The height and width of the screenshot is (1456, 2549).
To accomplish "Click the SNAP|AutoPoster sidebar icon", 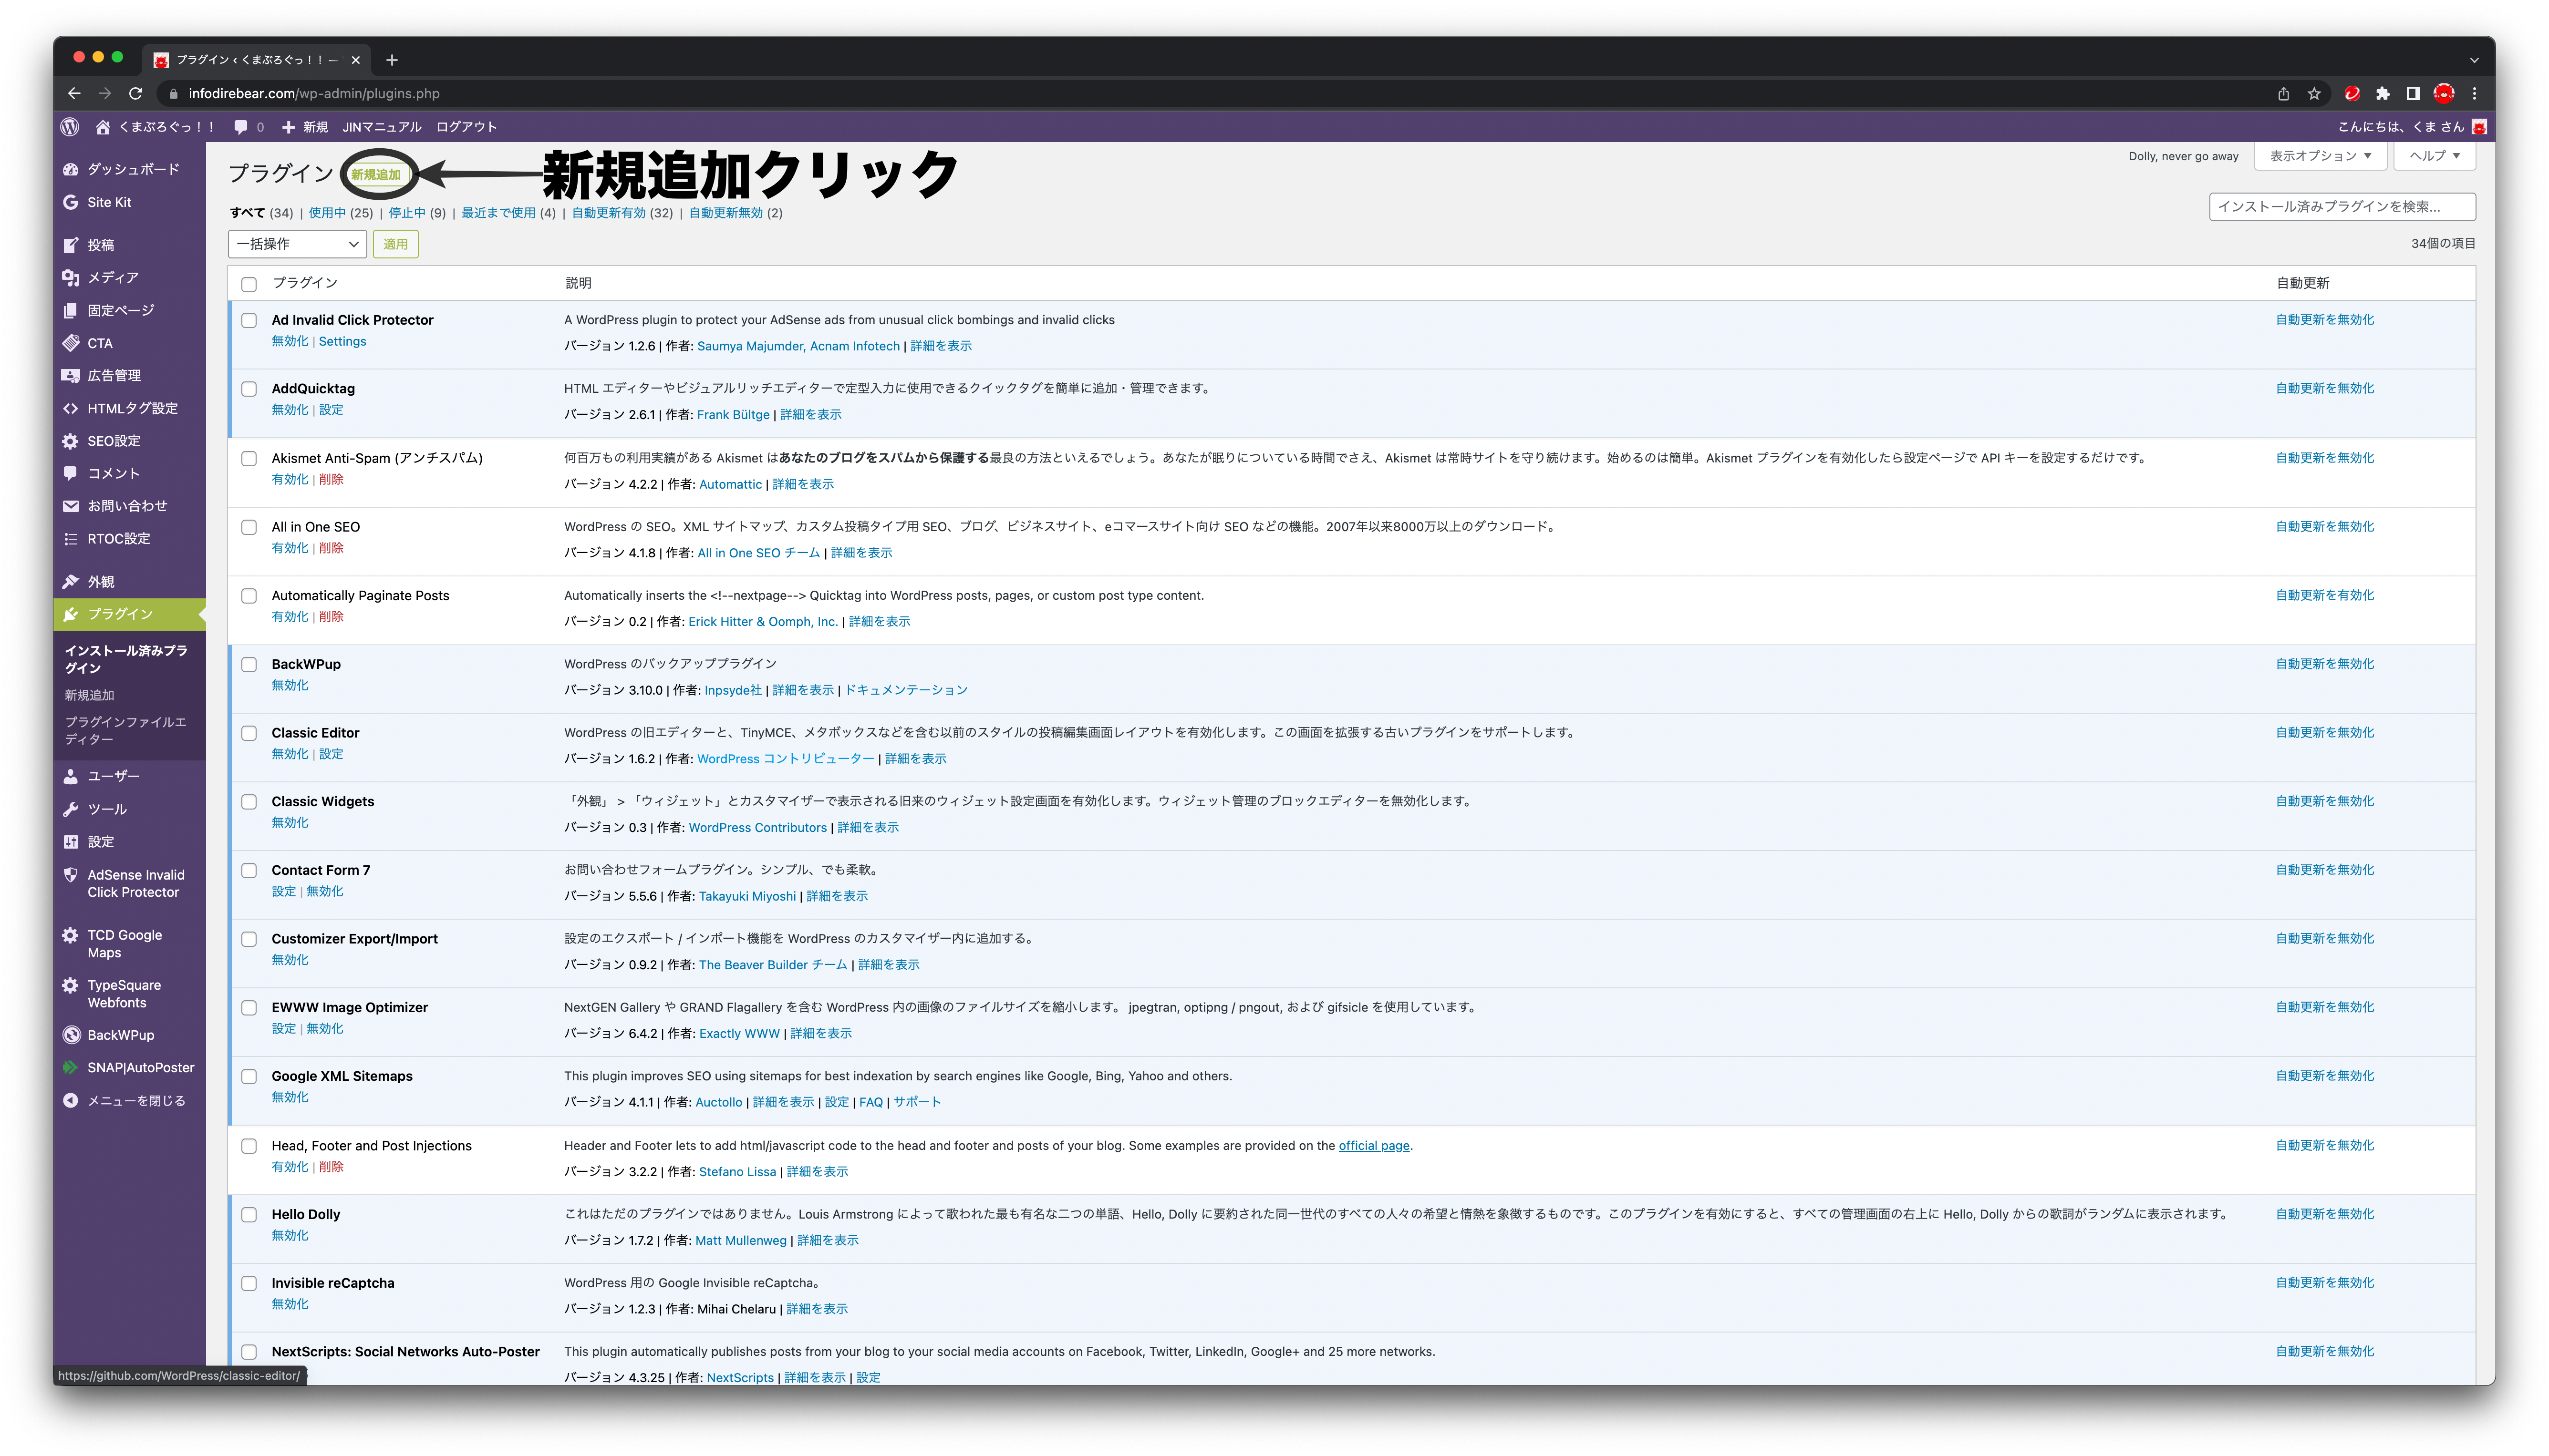I will coord(71,1068).
